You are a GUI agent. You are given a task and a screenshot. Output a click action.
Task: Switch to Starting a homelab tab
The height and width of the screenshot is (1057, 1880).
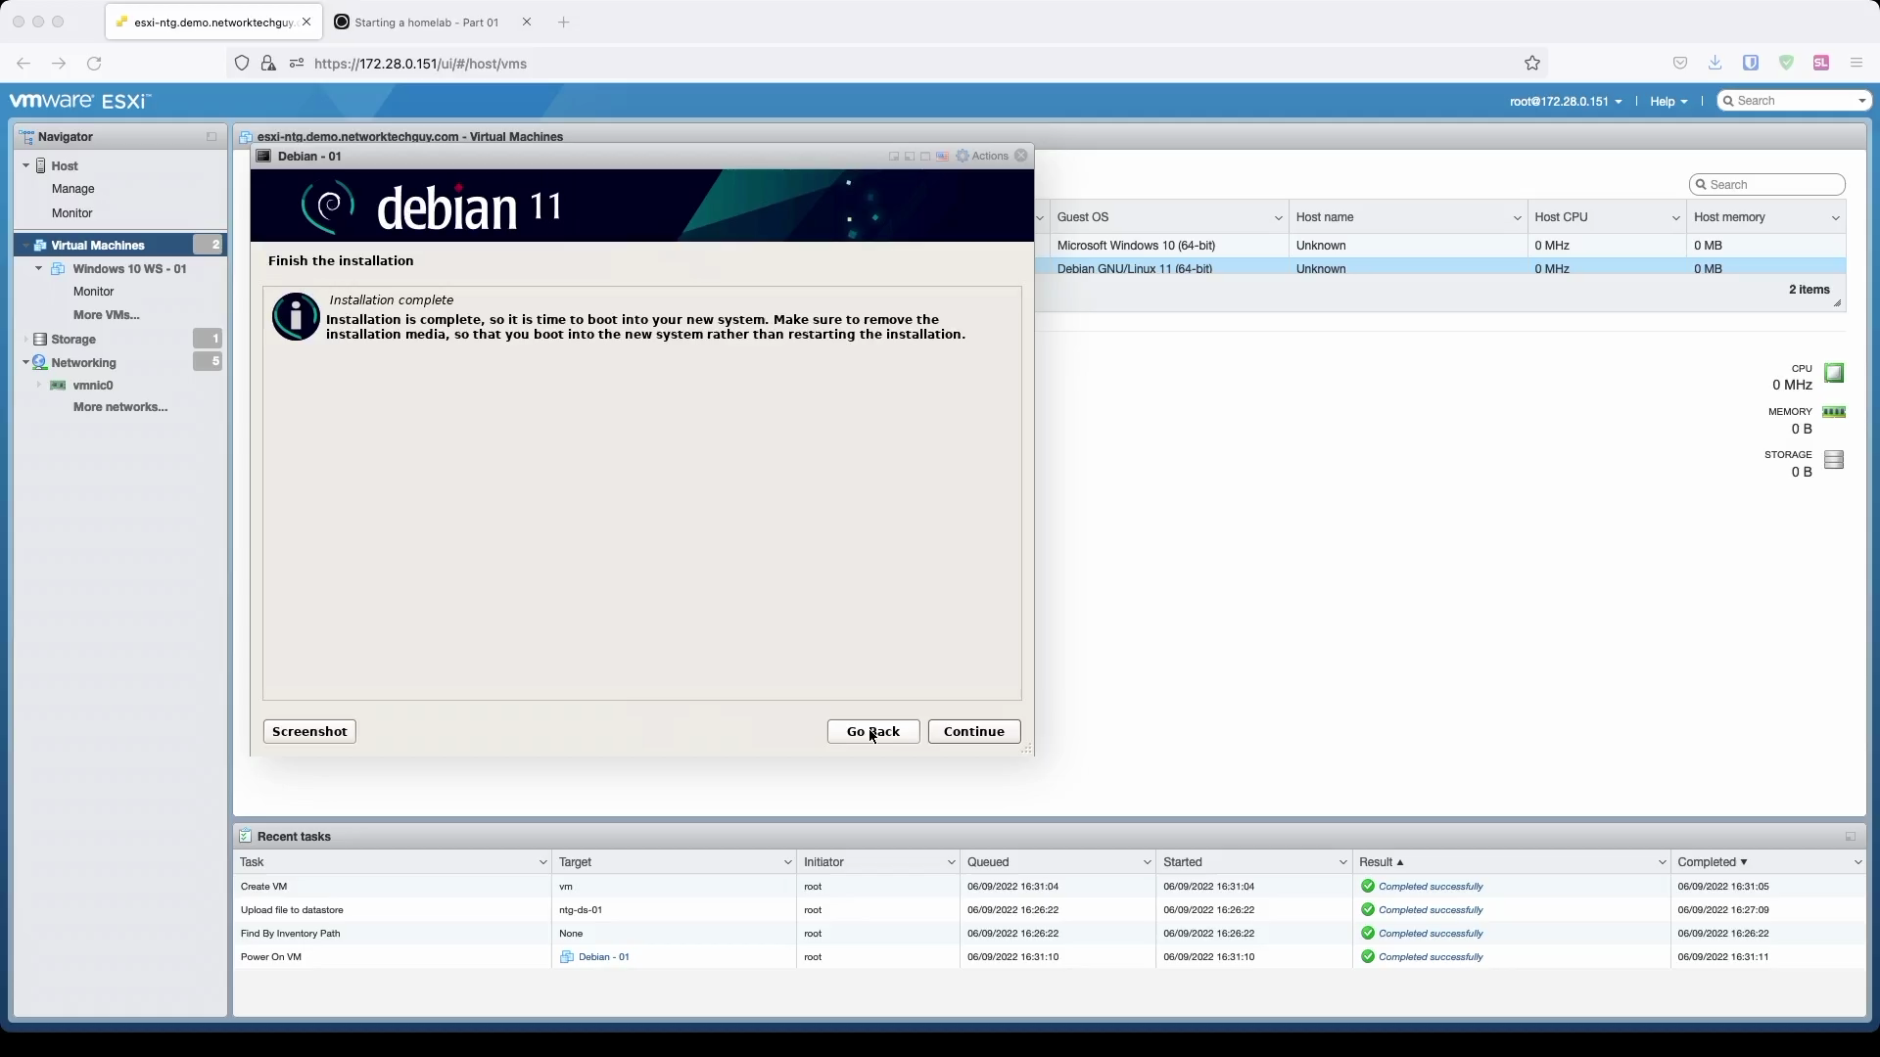pyautogui.click(x=426, y=23)
